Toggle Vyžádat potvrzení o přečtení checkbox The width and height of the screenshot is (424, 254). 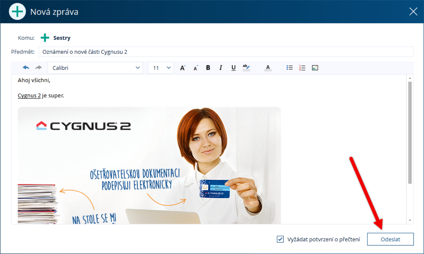click(280, 239)
